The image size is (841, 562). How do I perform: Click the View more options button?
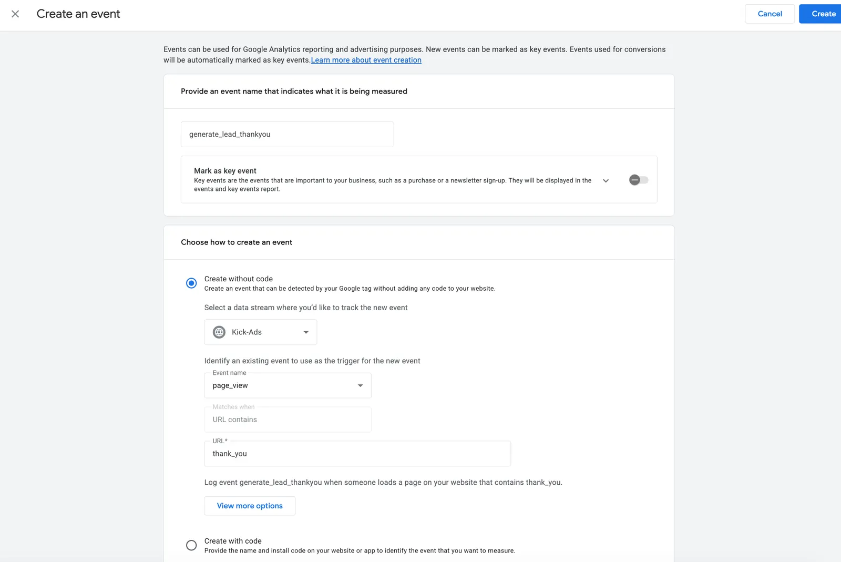250,506
